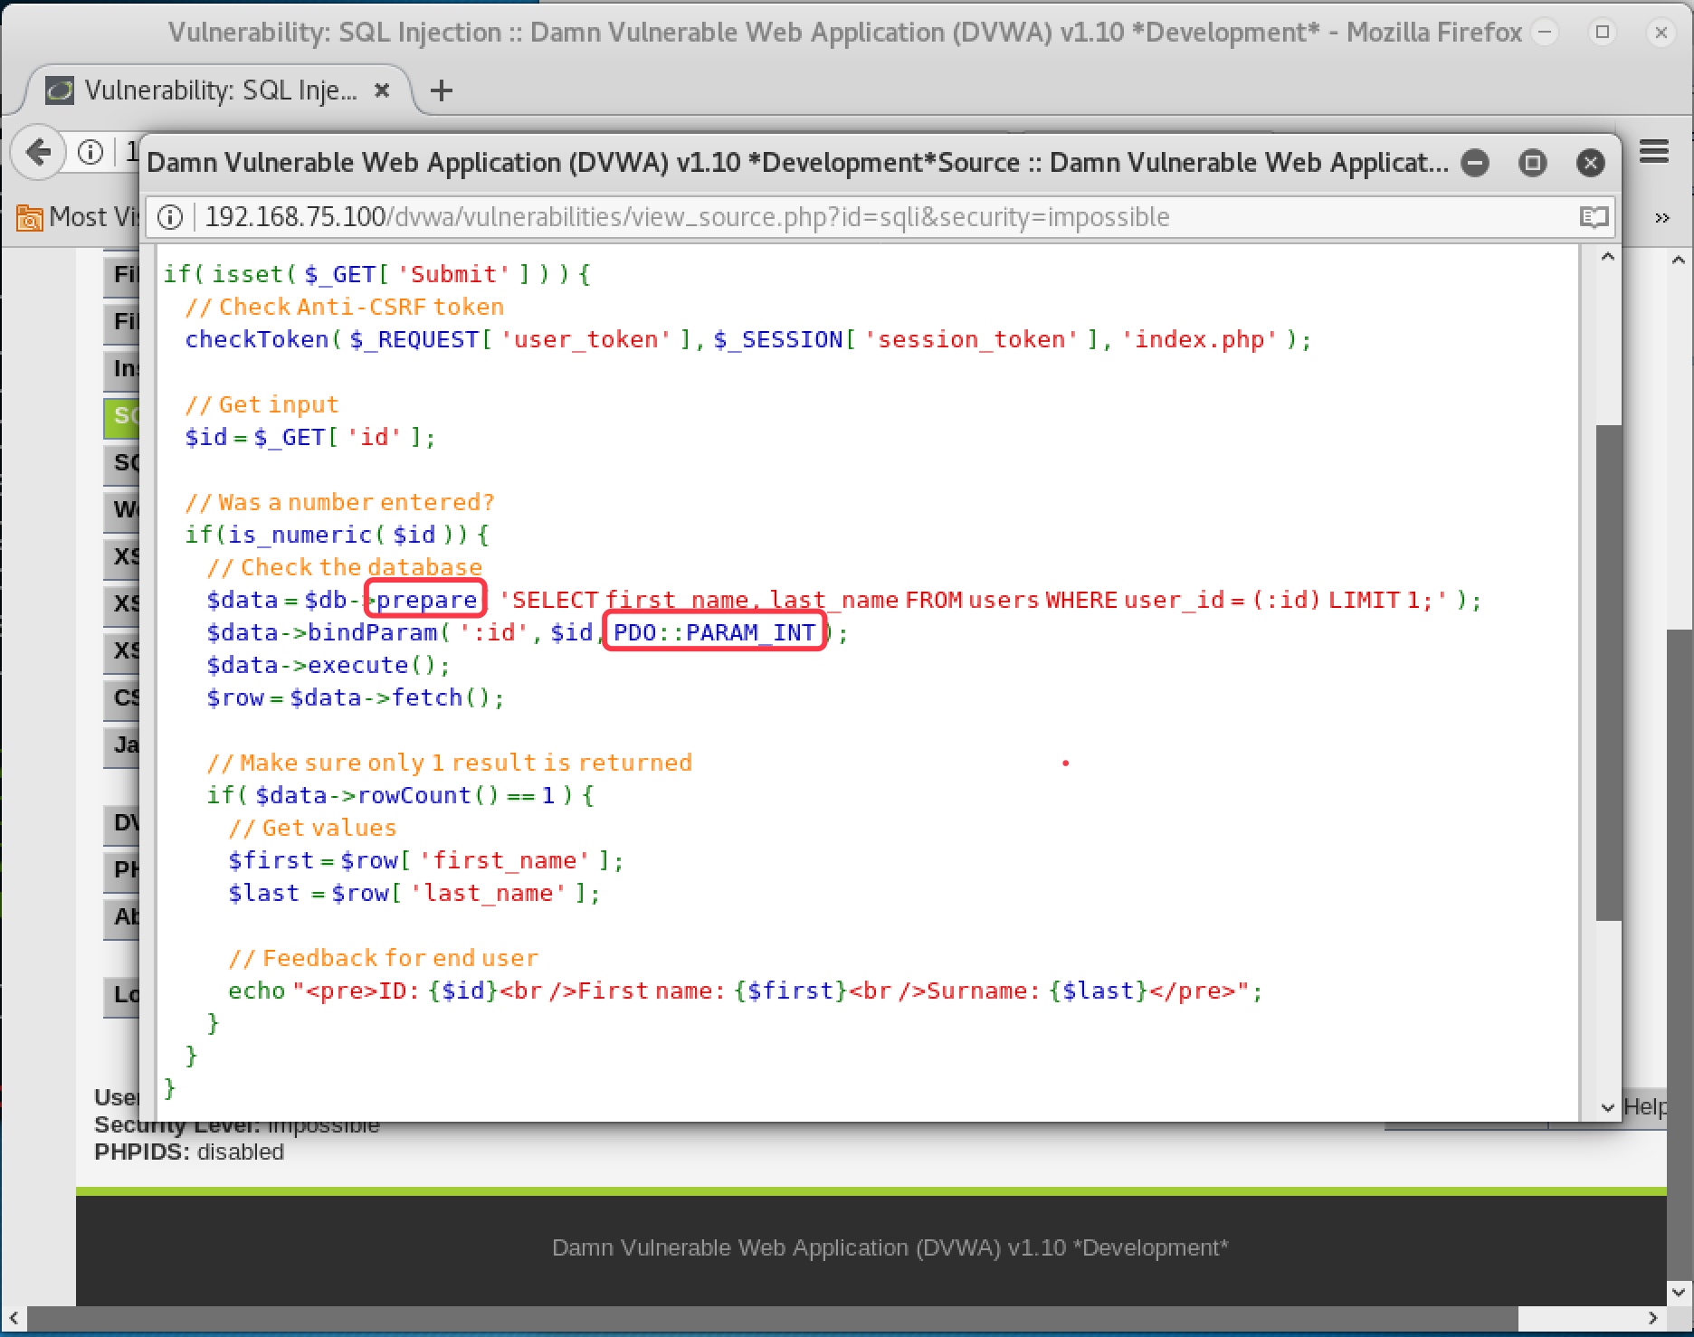1694x1337 pixels.
Task: Click the "// Check Anti-CSRF token" comment
Action: click(345, 307)
